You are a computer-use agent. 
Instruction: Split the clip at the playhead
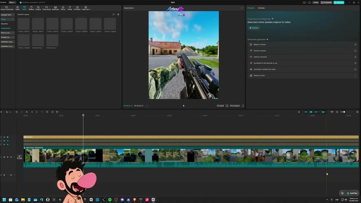(x=27, y=112)
